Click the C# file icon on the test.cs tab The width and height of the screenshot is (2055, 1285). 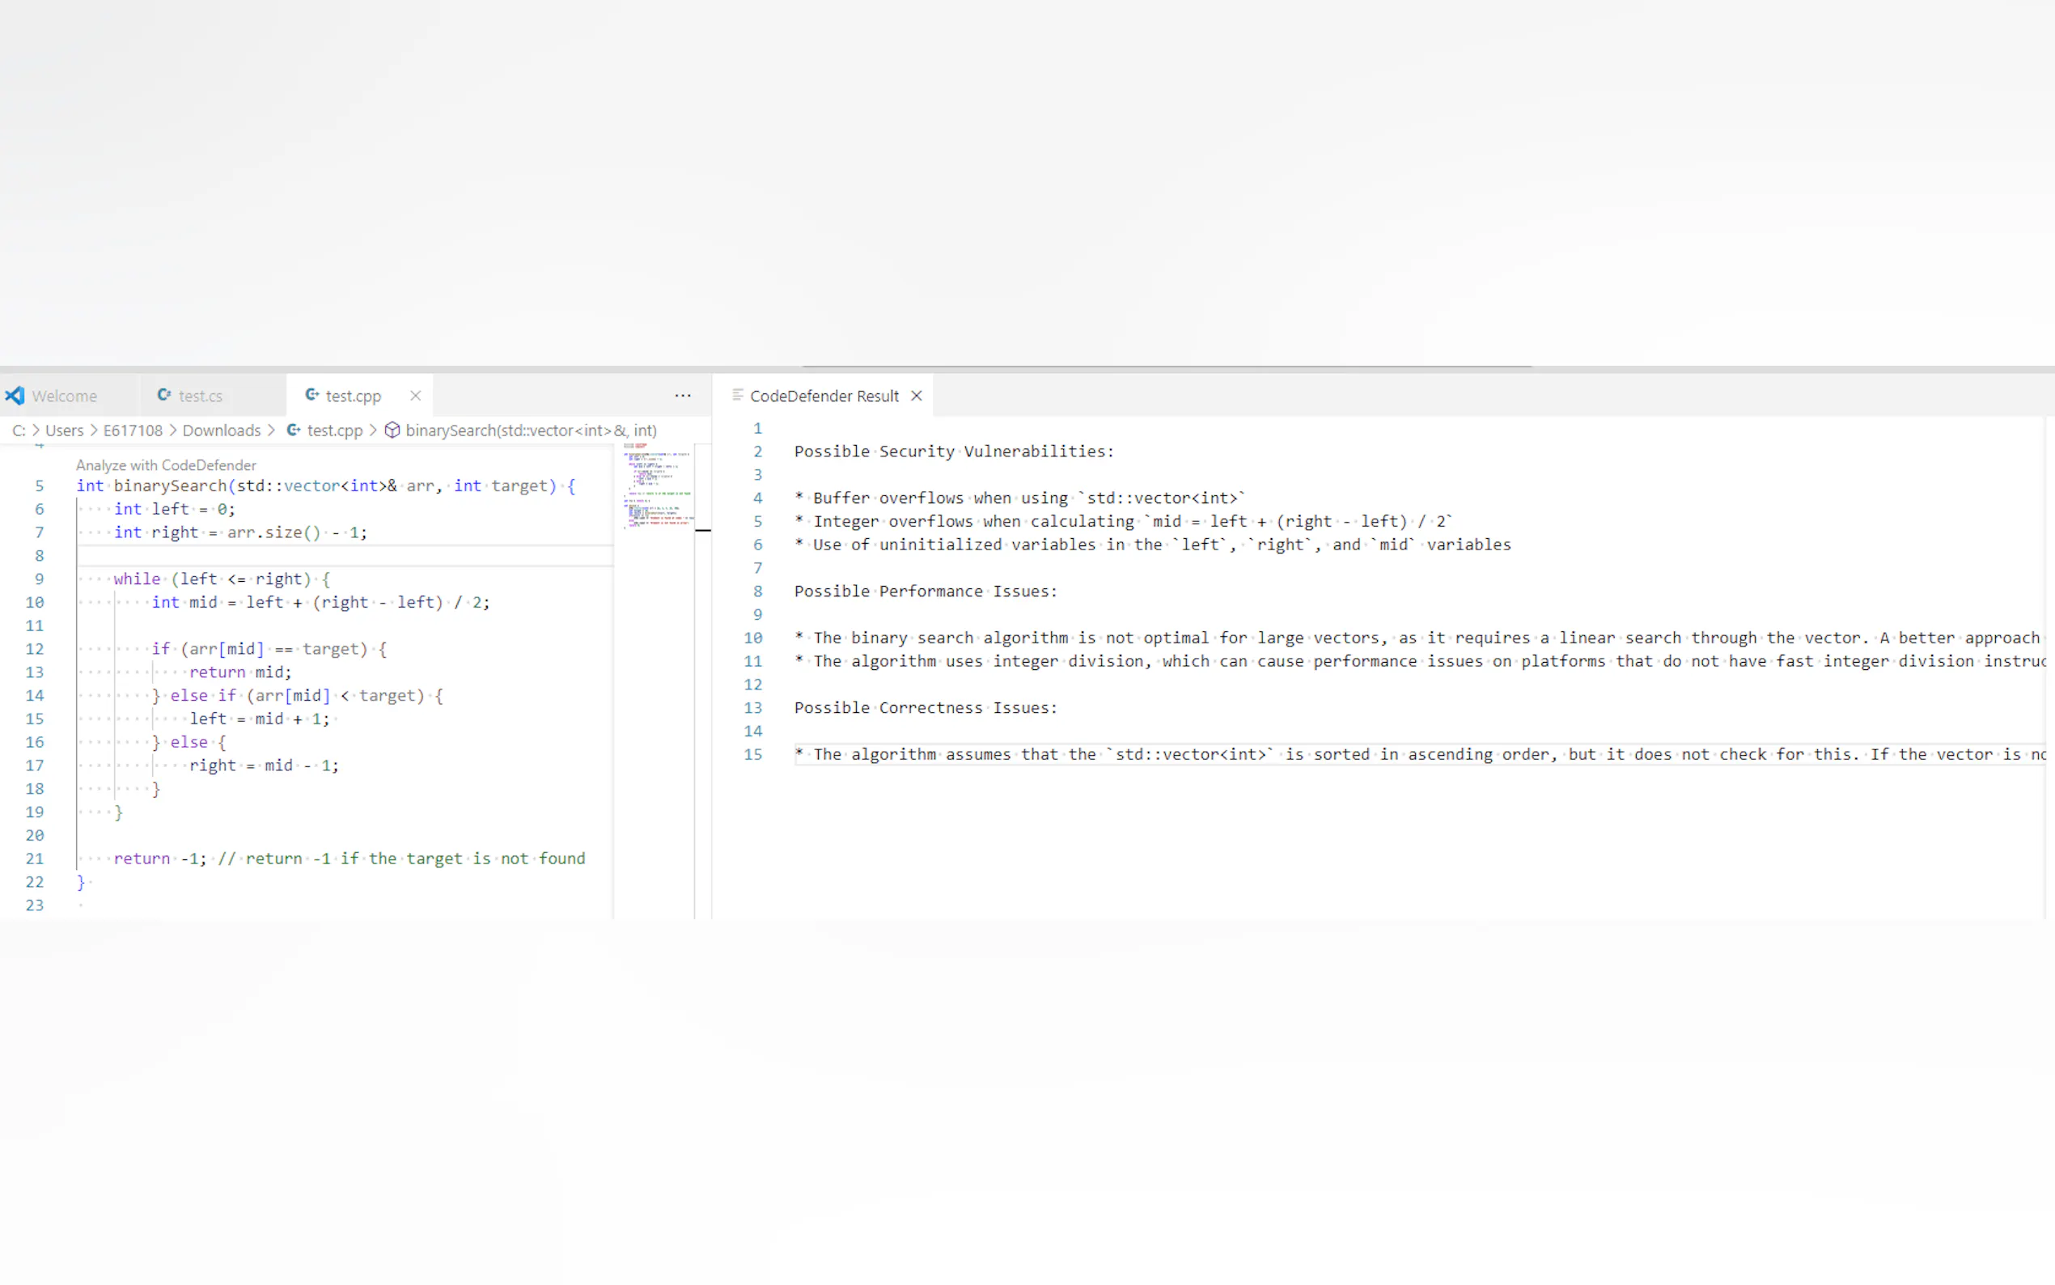(164, 395)
